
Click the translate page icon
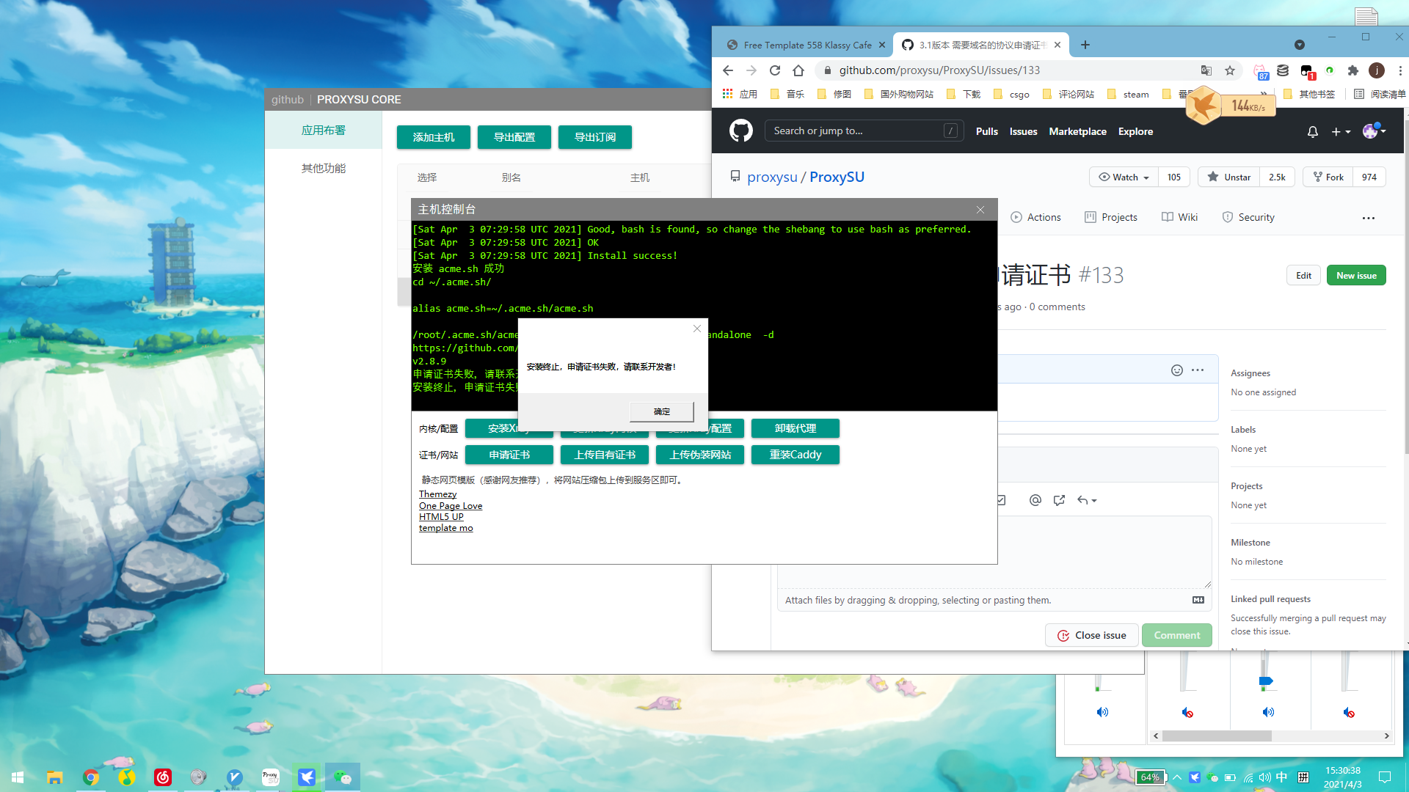(1206, 70)
